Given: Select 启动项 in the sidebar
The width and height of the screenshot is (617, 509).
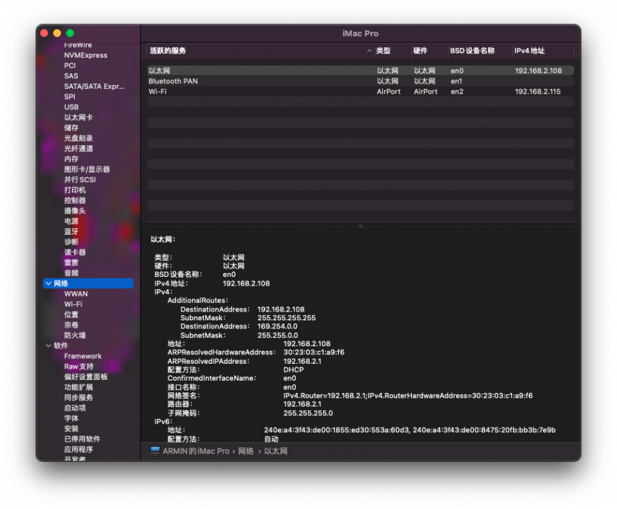Looking at the screenshot, I should (x=75, y=408).
